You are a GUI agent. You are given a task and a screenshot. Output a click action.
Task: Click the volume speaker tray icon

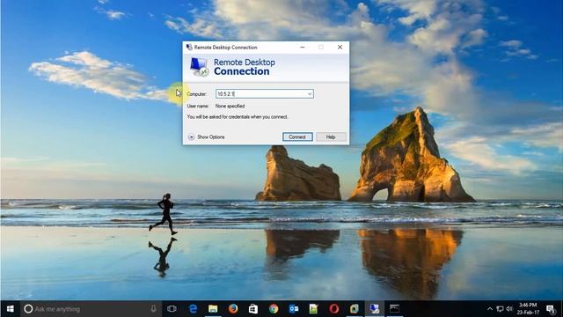pos(509,309)
